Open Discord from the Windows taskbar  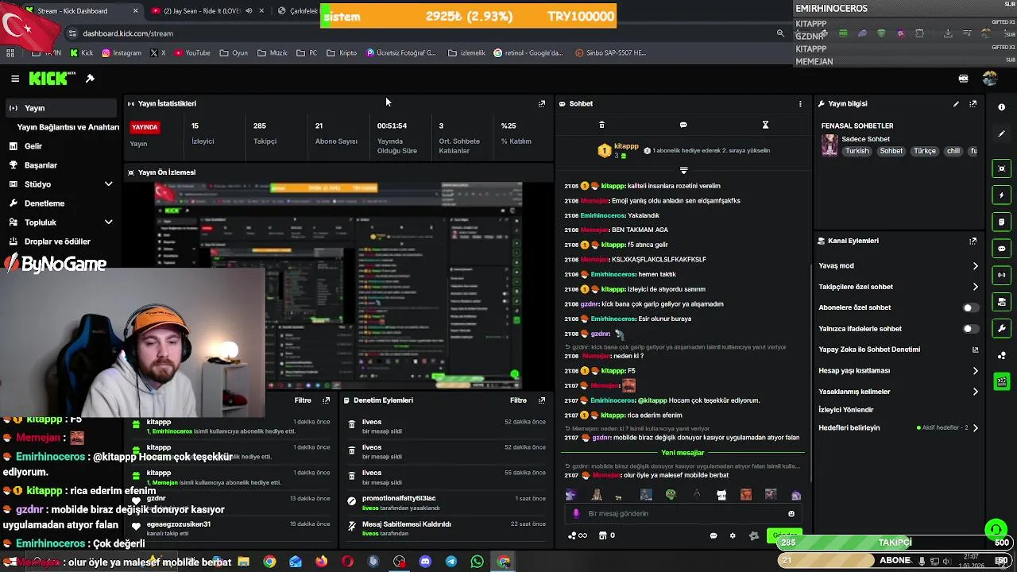tap(425, 562)
